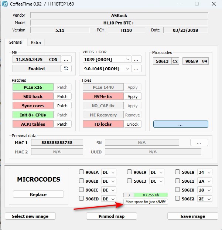Open the 906E9 version DE dropdown
The height and width of the screenshot is (230, 222).
click(x=157, y=172)
